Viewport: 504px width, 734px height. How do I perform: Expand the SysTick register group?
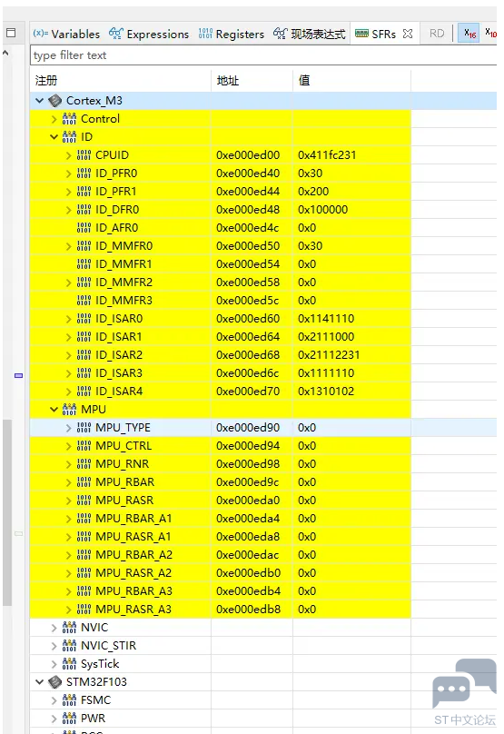54,664
